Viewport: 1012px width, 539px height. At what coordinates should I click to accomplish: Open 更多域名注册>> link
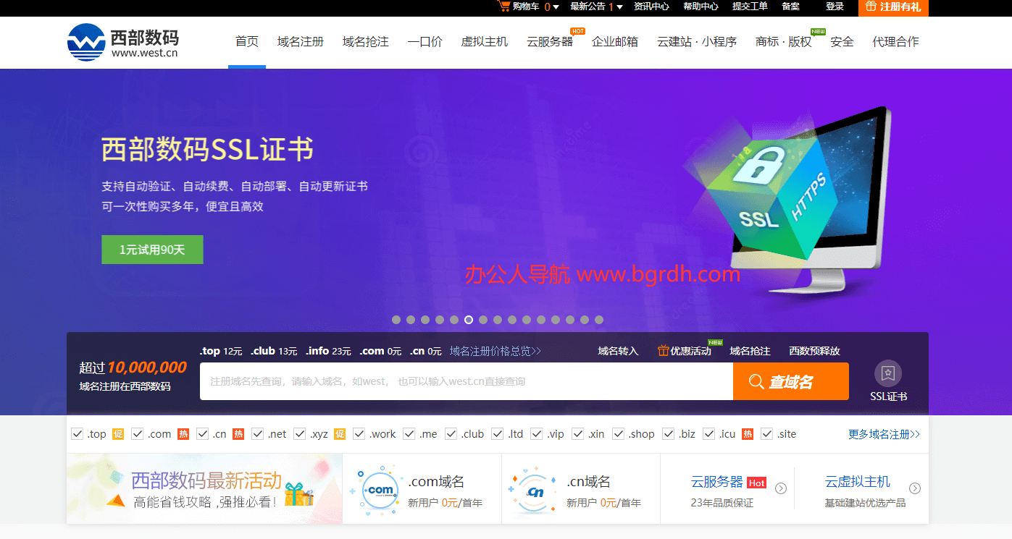coord(884,434)
